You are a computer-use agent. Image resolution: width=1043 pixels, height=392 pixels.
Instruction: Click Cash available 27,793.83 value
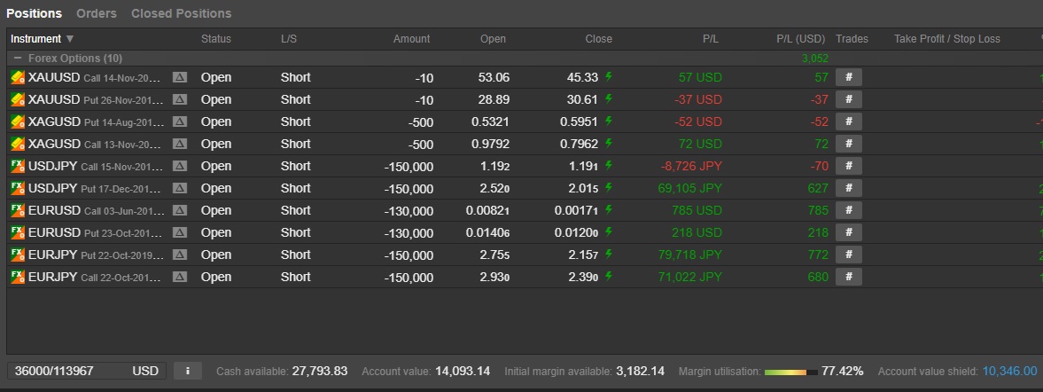tap(319, 371)
